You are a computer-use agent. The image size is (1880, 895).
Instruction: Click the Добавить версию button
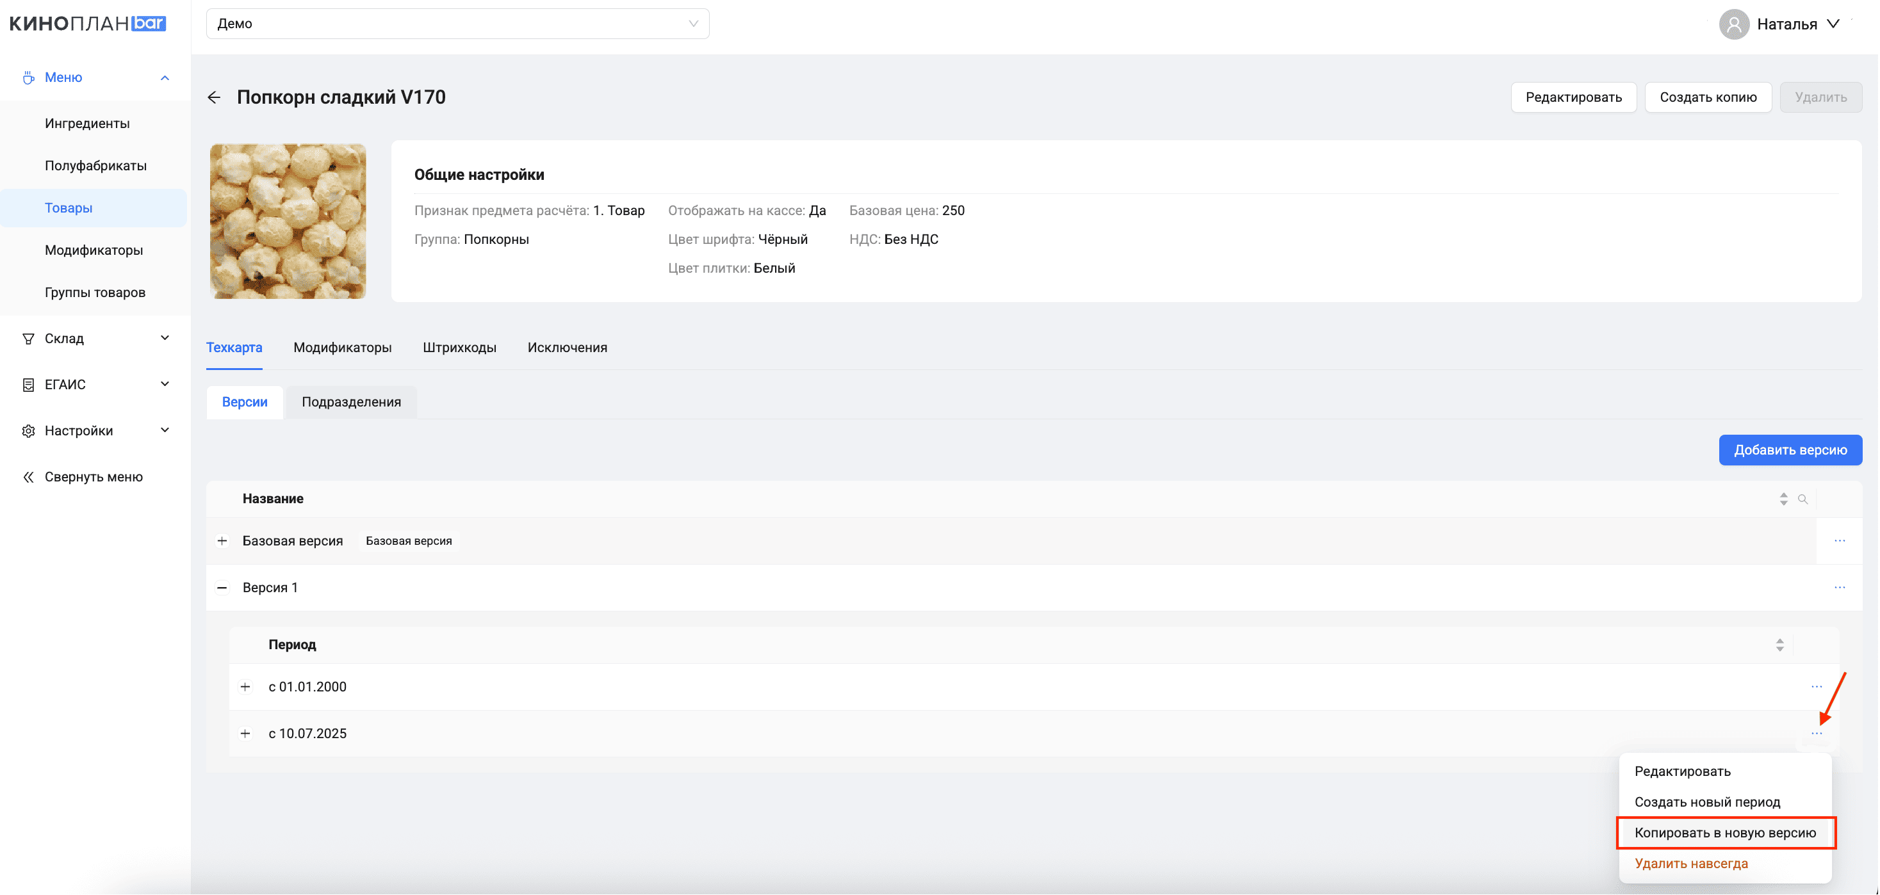tap(1790, 449)
